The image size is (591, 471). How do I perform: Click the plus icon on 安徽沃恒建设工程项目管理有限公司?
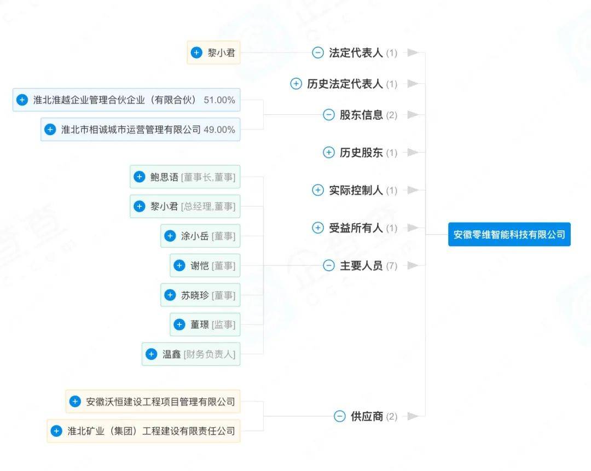click(x=75, y=401)
